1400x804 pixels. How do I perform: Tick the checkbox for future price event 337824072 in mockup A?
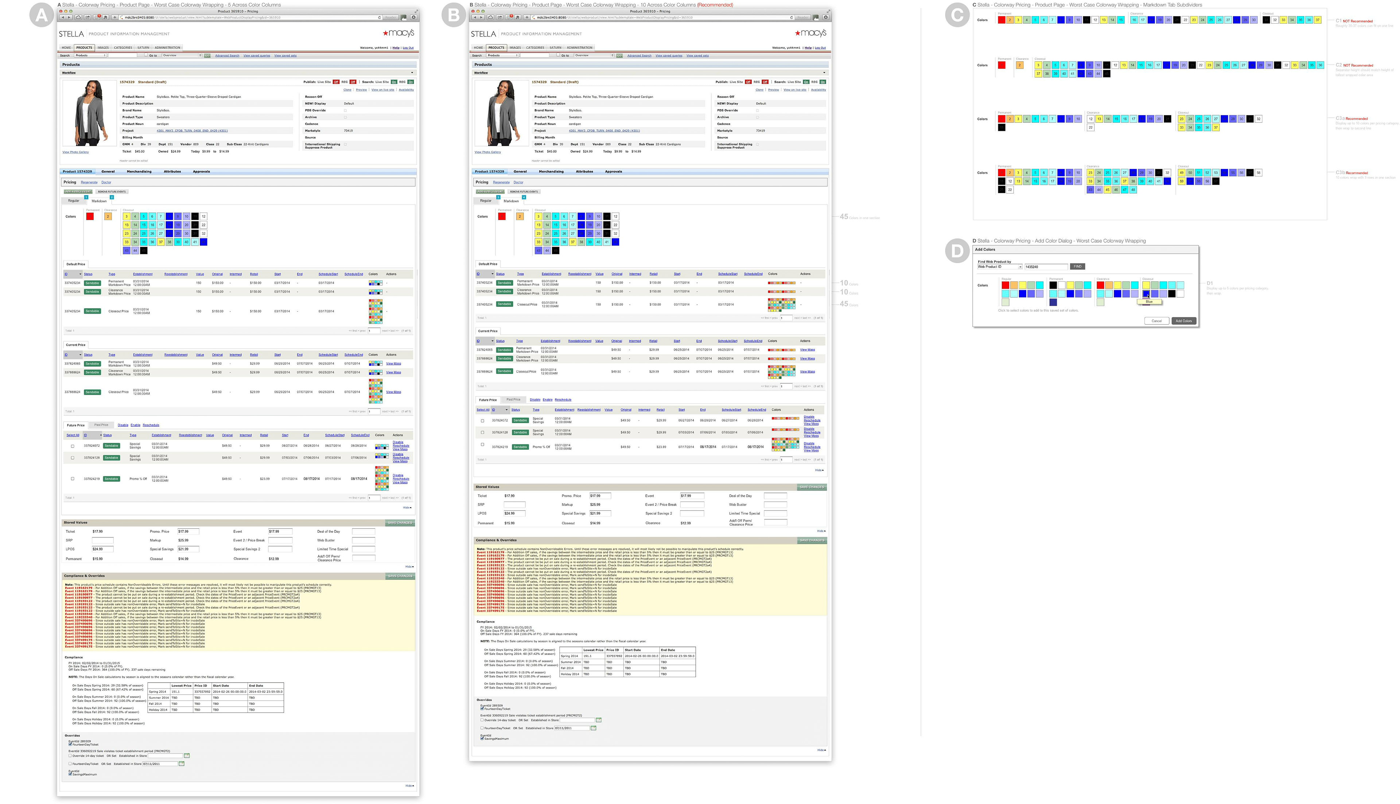tap(72, 446)
